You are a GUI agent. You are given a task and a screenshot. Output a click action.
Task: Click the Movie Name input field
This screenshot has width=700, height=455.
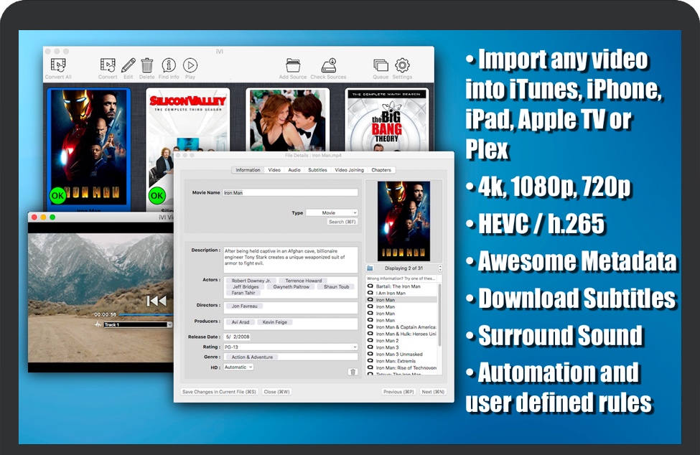tap(290, 192)
